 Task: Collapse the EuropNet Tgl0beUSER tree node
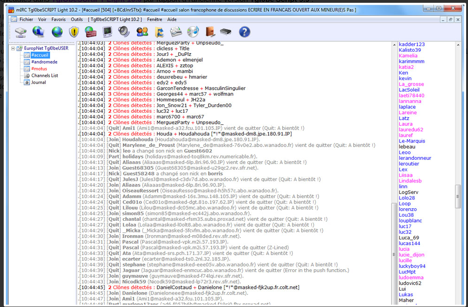pyautogui.click(x=14, y=48)
